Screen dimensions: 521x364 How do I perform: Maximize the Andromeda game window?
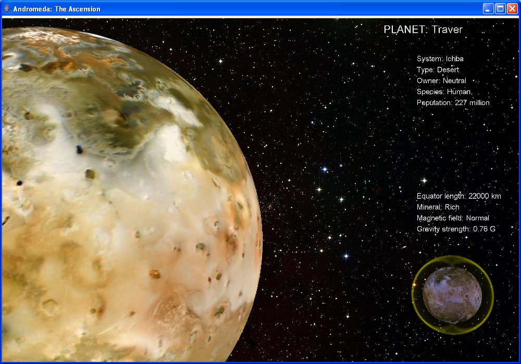500,9
